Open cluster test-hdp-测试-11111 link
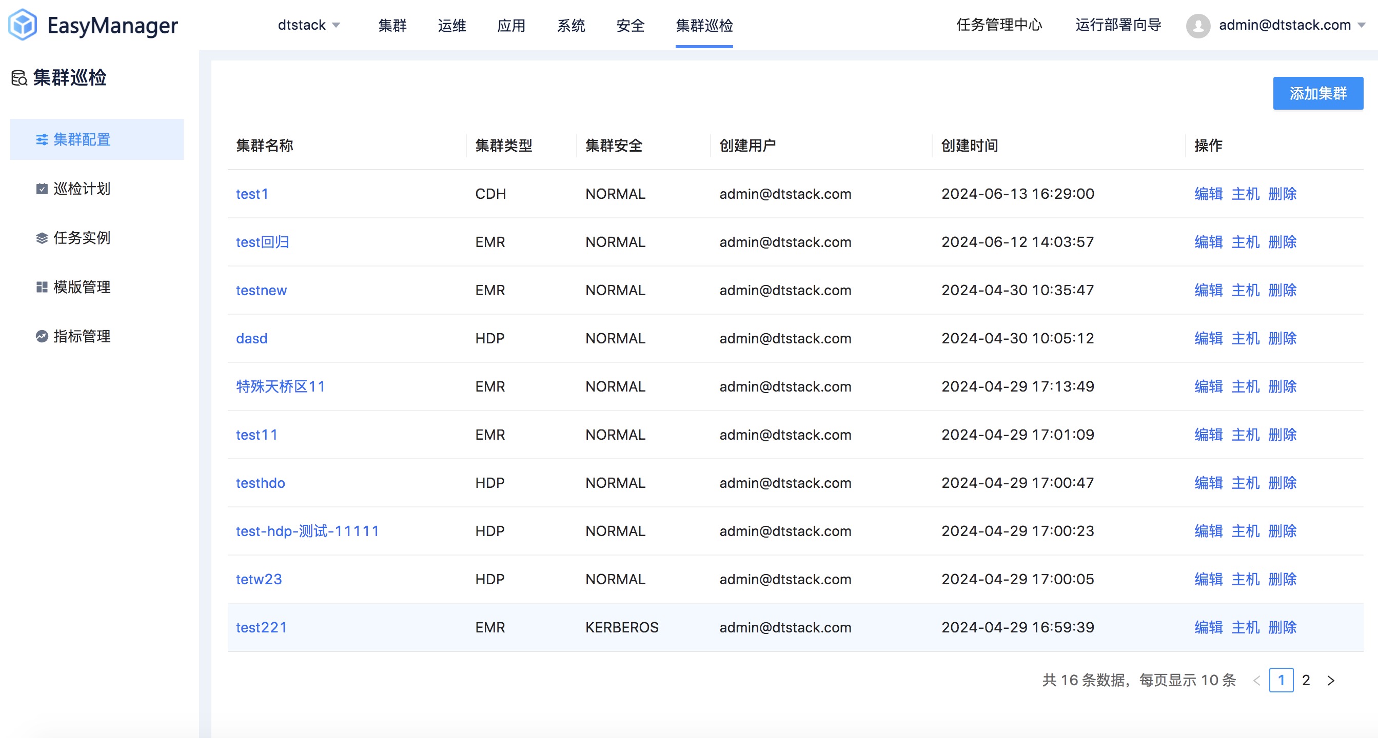Viewport: 1378px width, 738px height. [x=308, y=530]
